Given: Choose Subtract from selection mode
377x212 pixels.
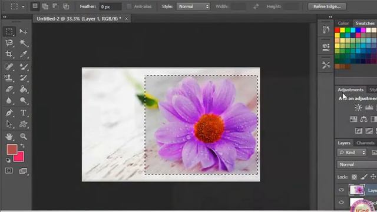Looking at the screenshot, I should [55, 6].
